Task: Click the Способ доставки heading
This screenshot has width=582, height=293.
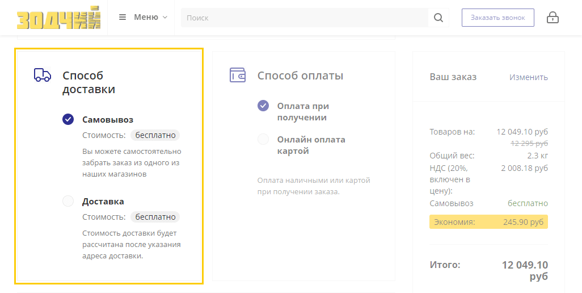Action: (x=88, y=82)
